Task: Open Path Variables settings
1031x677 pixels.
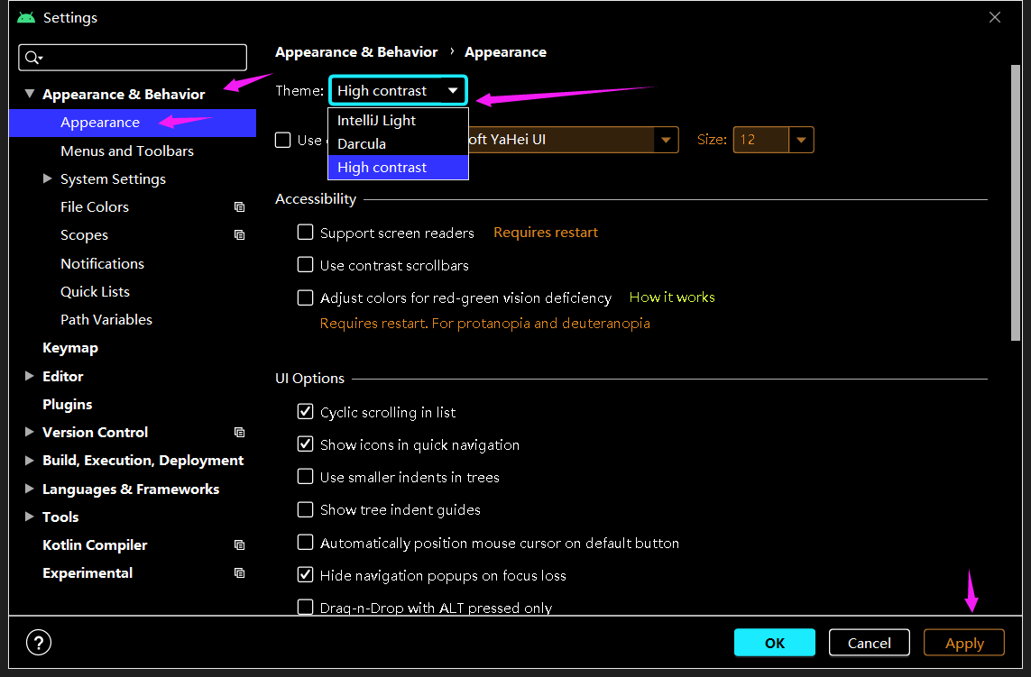Action: click(x=106, y=320)
